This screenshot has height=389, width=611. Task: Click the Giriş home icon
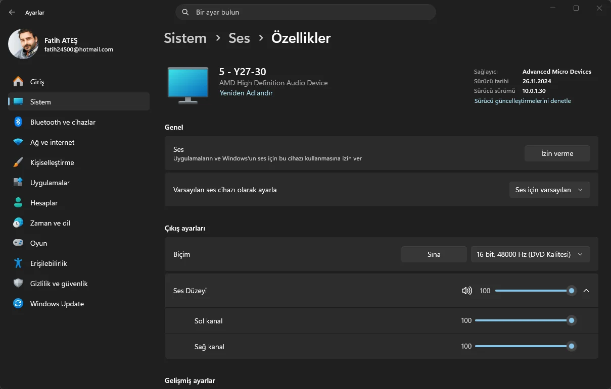click(18, 82)
